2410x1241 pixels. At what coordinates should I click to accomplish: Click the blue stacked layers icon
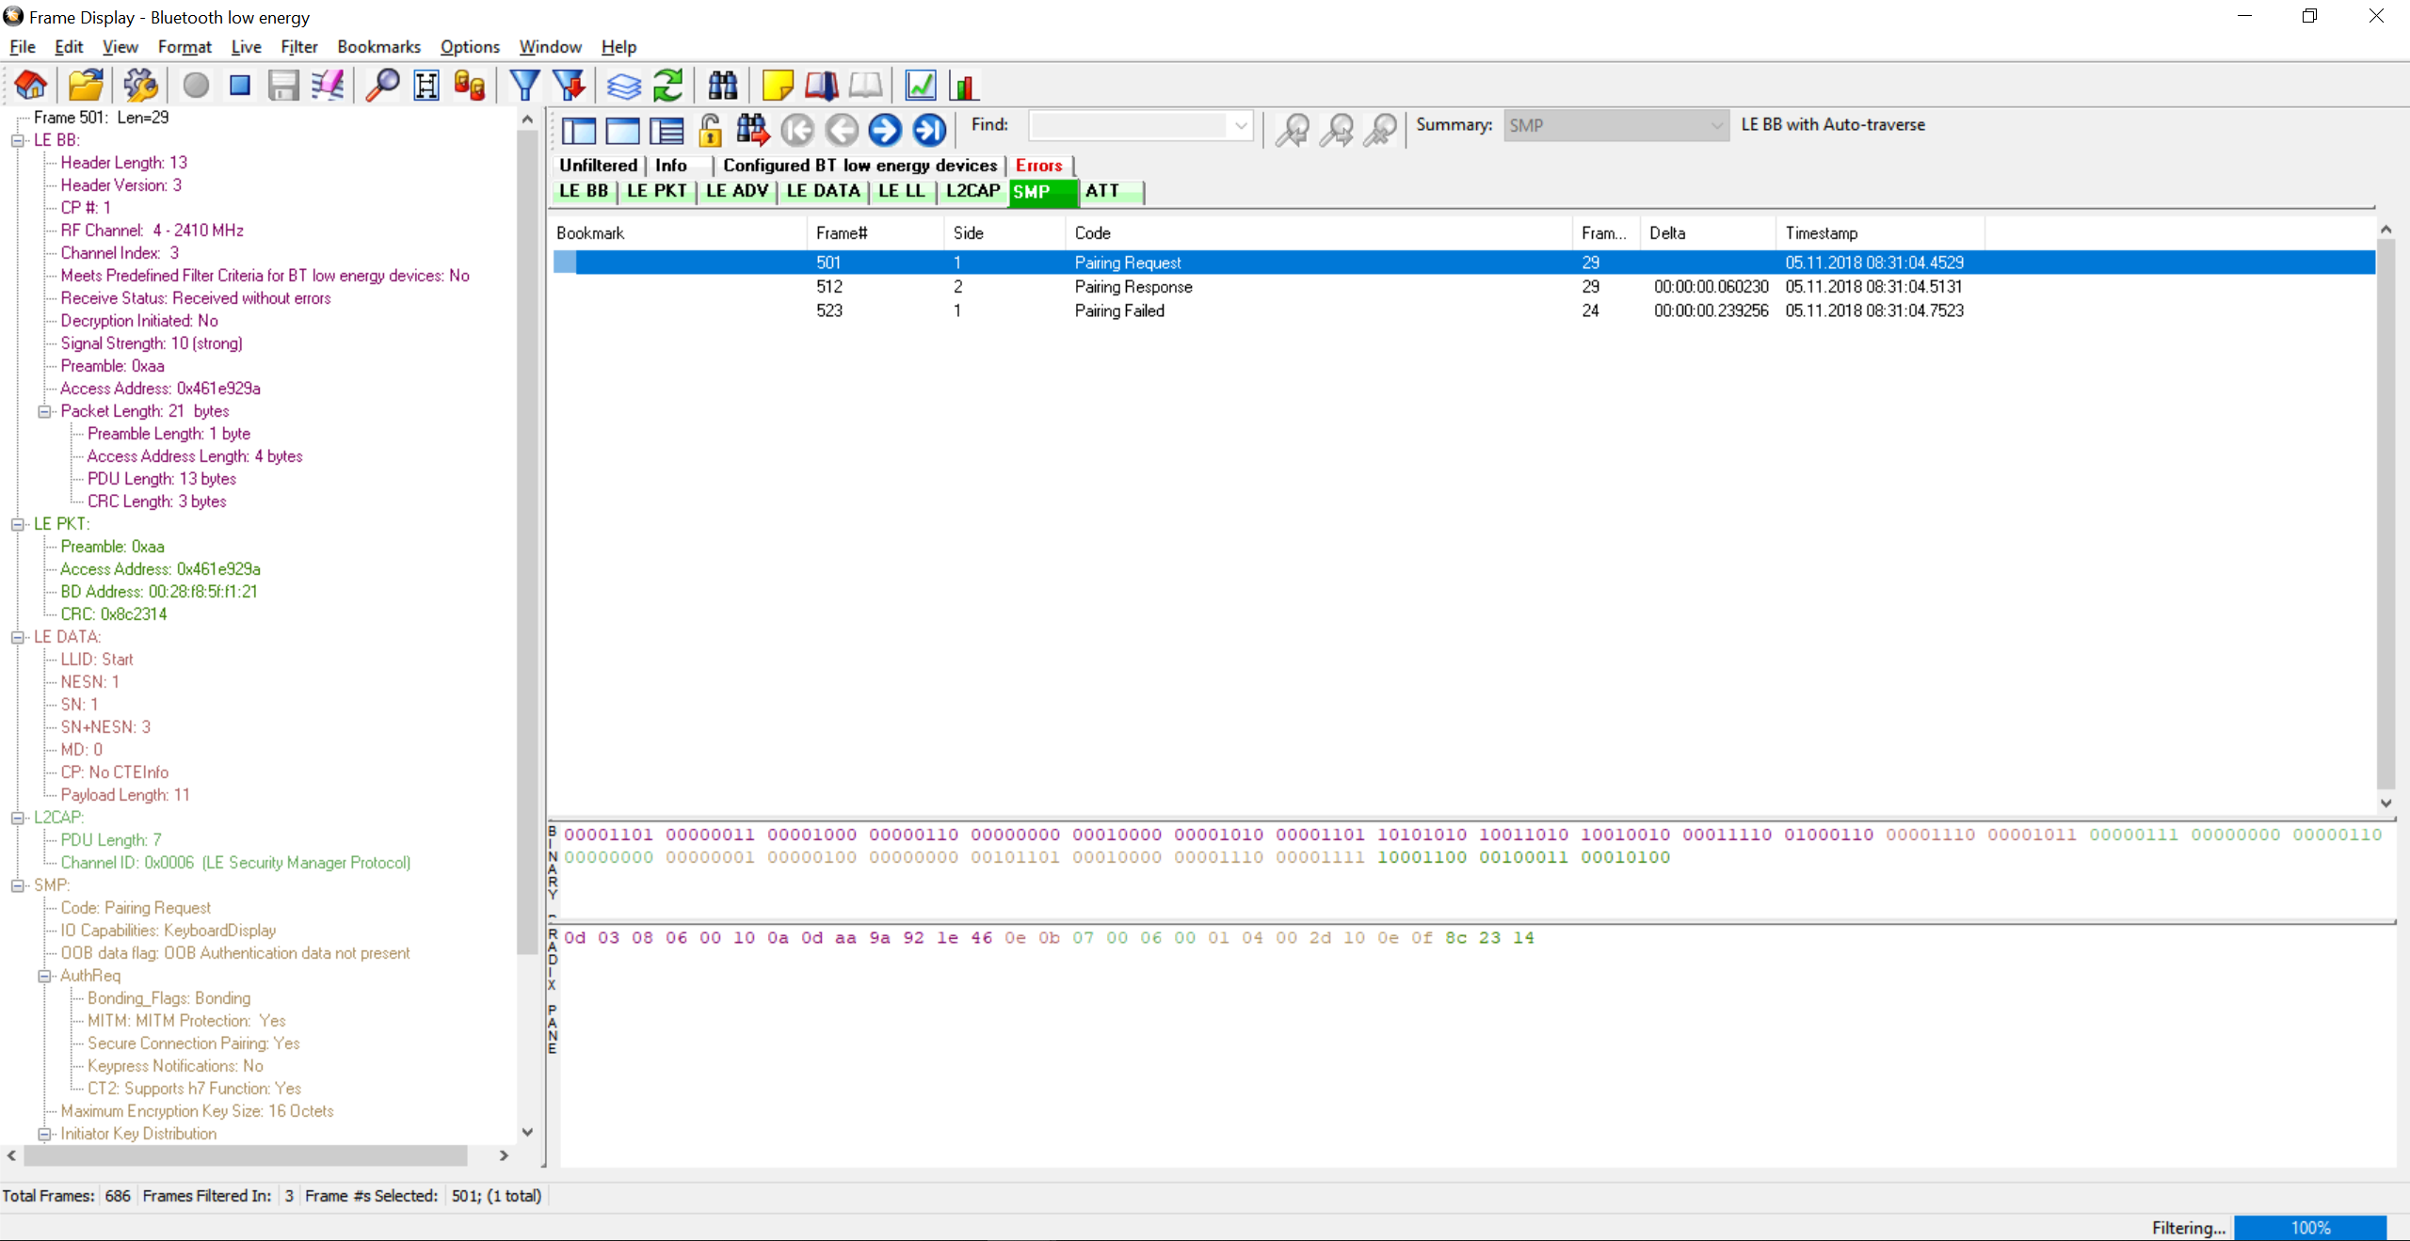pyautogui.click(x=623, y=86)
